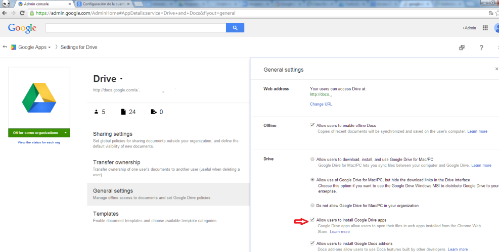This screenshot has height=252, width=499.
Task: Click the Google Apps breadcrumb icon
Action: (x=13, y=47)
